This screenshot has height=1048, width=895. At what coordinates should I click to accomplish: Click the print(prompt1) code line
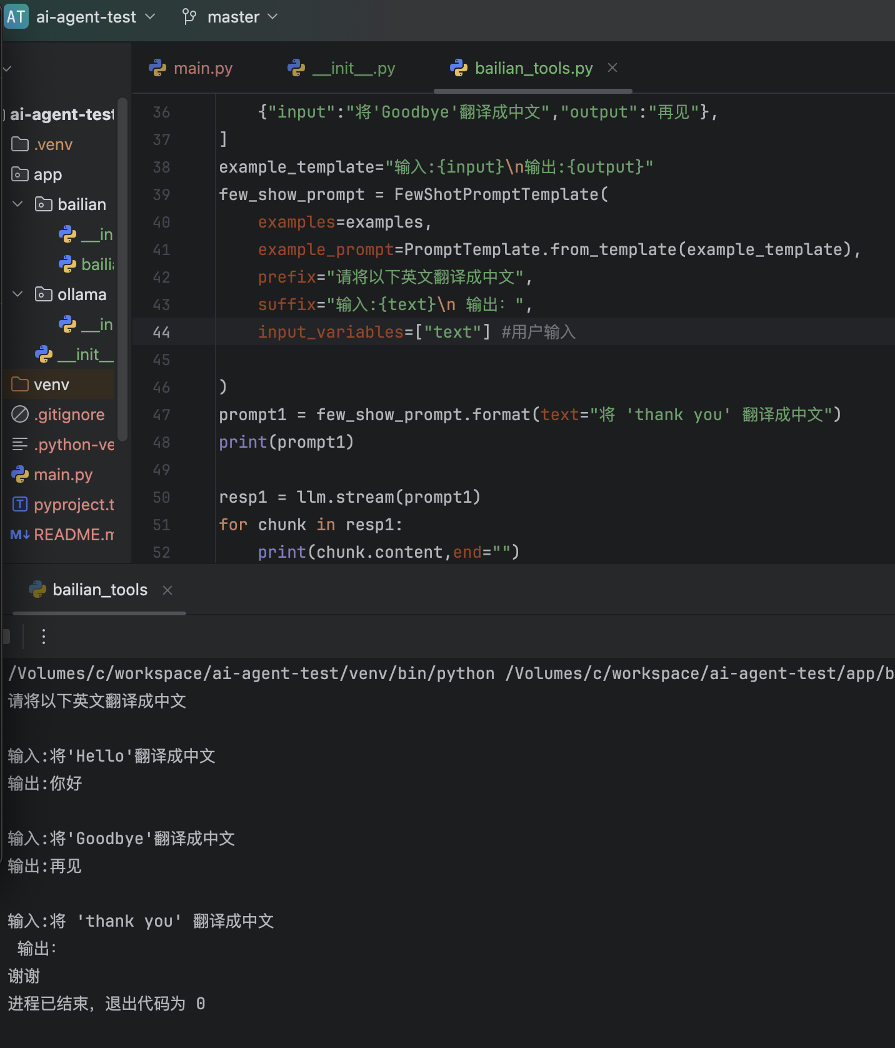pos(286,442)
